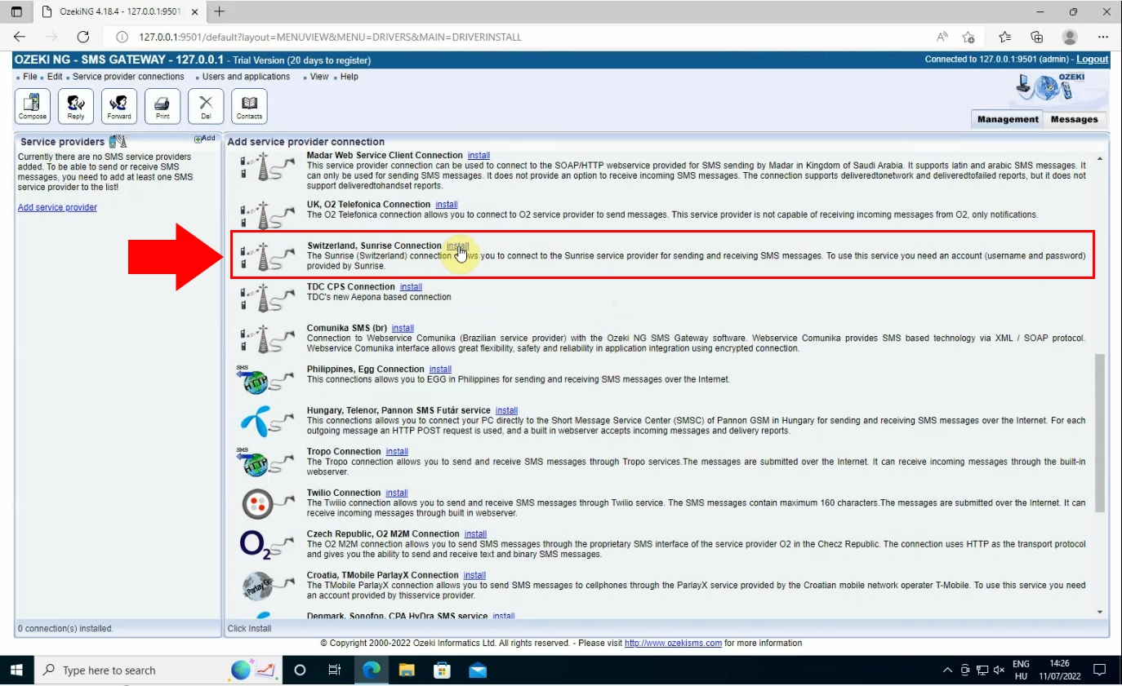
Task: Open Users and applications menu
Action: tap(246, 77)
